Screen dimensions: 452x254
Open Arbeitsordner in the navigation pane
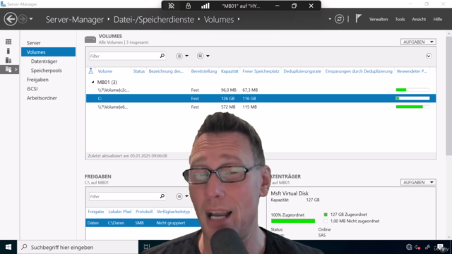pyautogui.click(x=42, y=98)
